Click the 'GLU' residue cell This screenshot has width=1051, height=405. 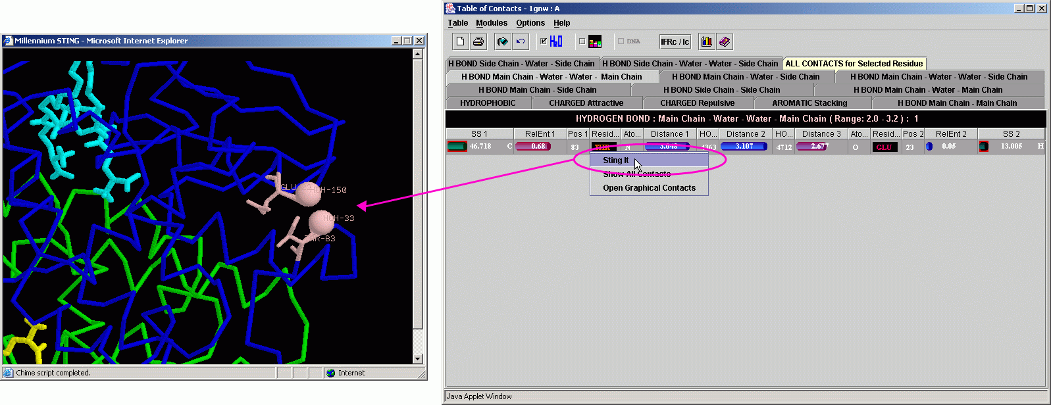coord(884,147)
